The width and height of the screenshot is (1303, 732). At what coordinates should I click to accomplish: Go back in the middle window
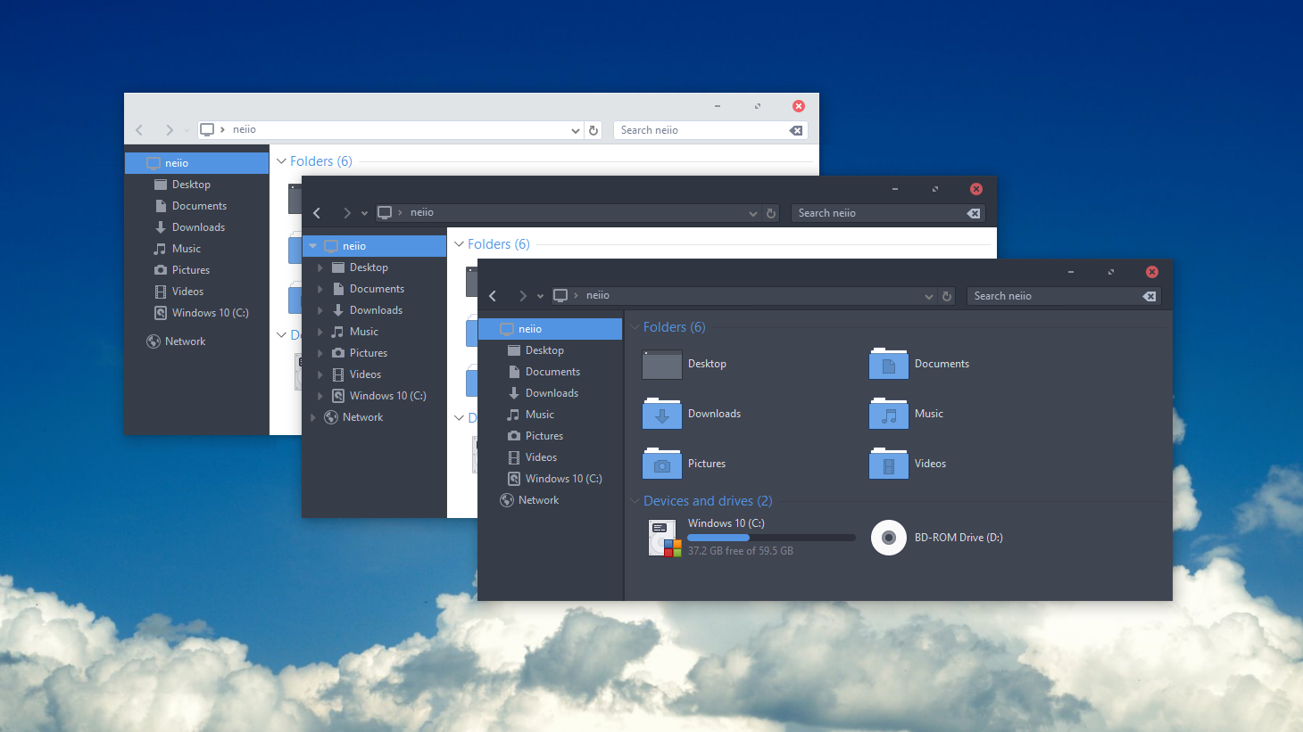click(x=317, y=213)
